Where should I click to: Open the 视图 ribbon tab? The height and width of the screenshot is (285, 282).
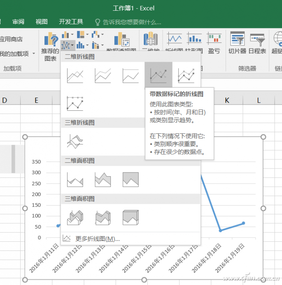(x=42, y=22)
